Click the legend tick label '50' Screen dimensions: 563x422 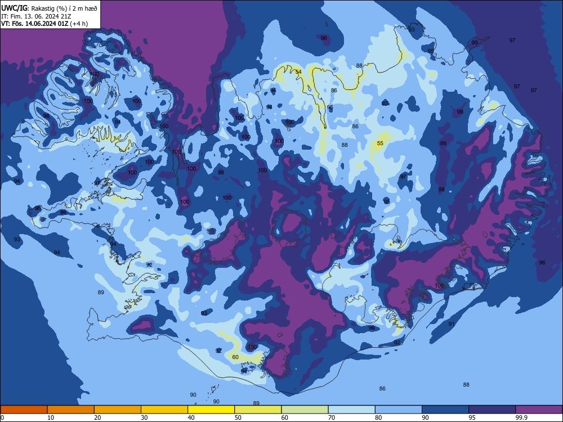tap(238, 417)
